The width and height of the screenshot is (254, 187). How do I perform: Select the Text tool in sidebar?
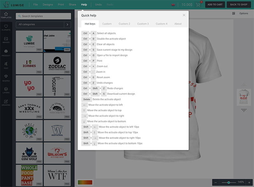[x=6, y=65]
